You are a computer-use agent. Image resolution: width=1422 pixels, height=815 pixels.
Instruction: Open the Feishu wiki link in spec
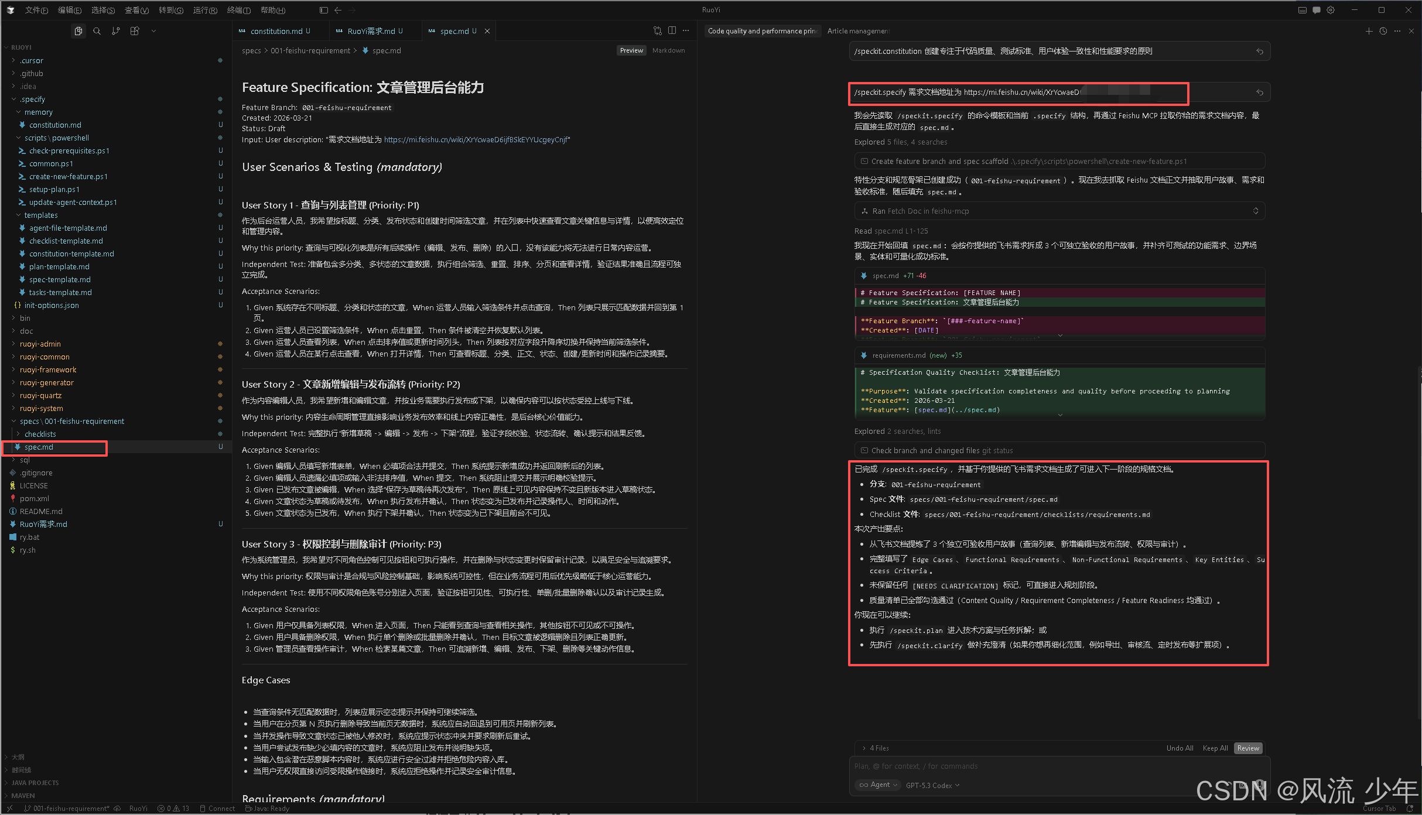point(476,140)
